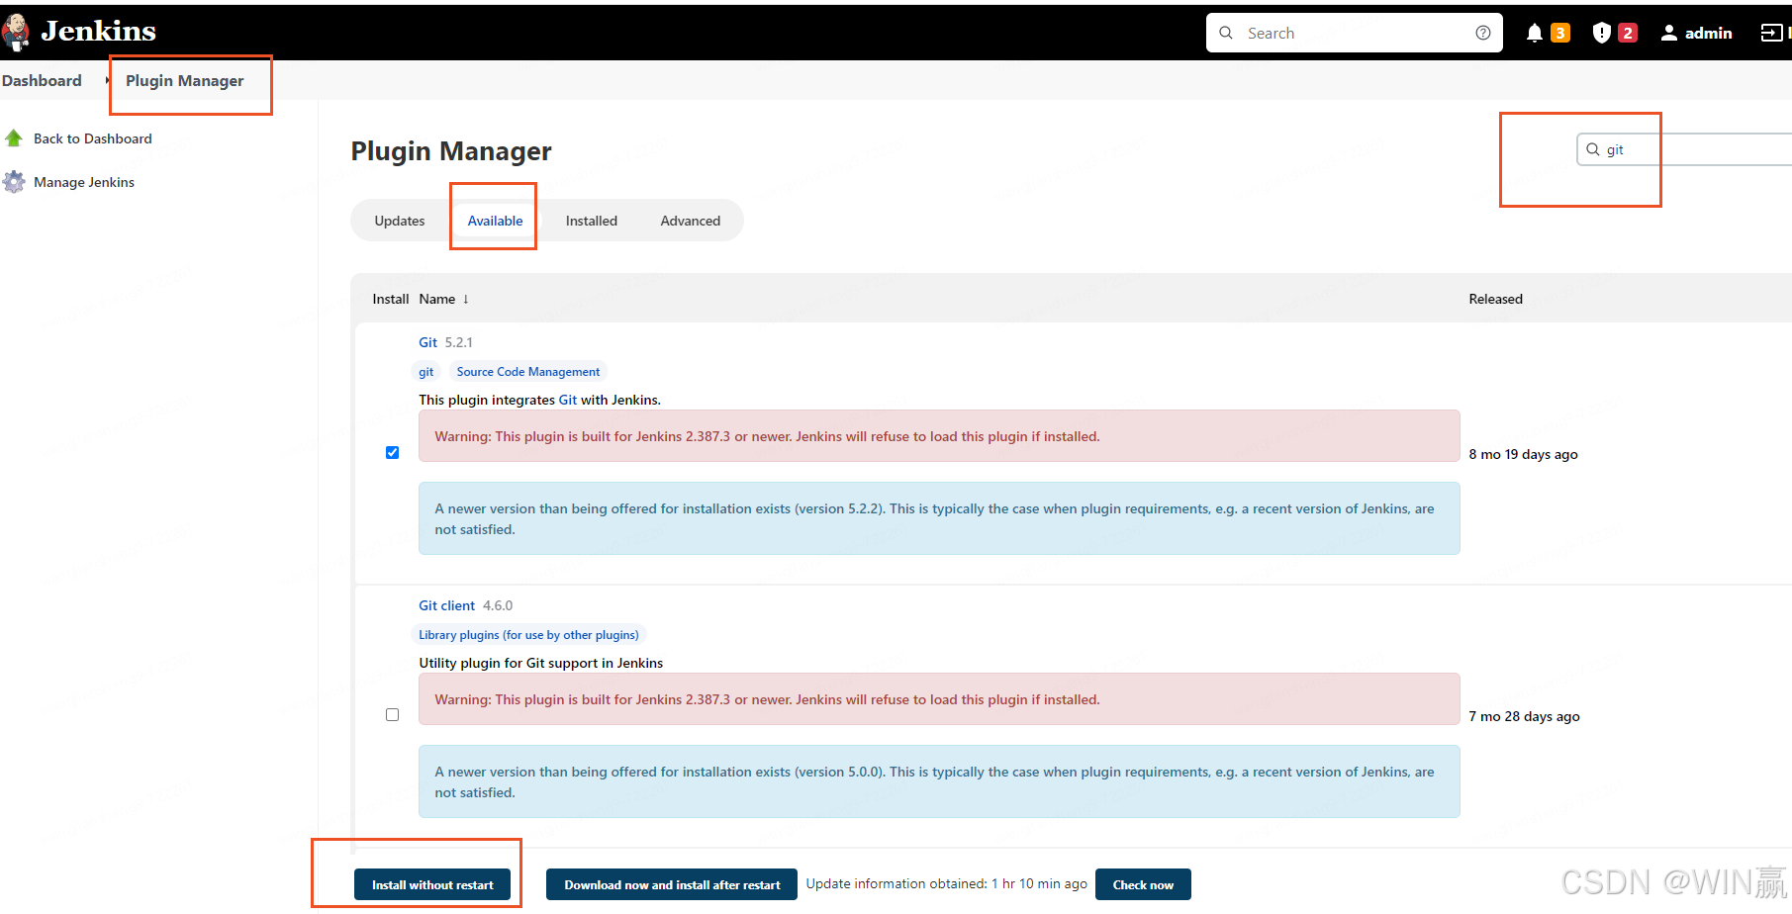
Task: Click the plugin filter field containing git
Action: click(1684, 149)
